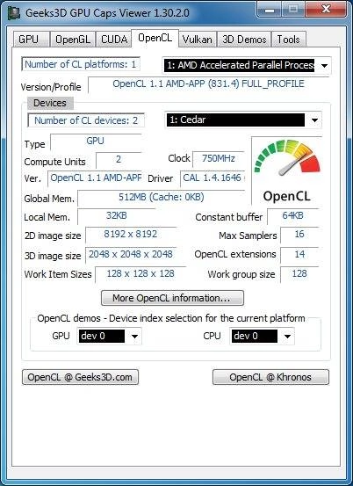Screen dimensions: 353x486
Task: Click the 'OpenCL demos - Device index selection' caption
Action: (x=171, y=318)
